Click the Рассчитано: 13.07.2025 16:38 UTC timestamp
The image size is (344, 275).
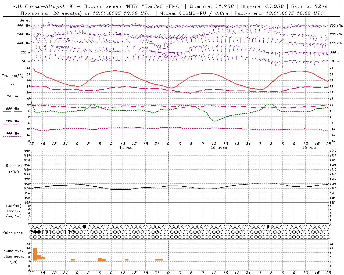coord(279,13)
